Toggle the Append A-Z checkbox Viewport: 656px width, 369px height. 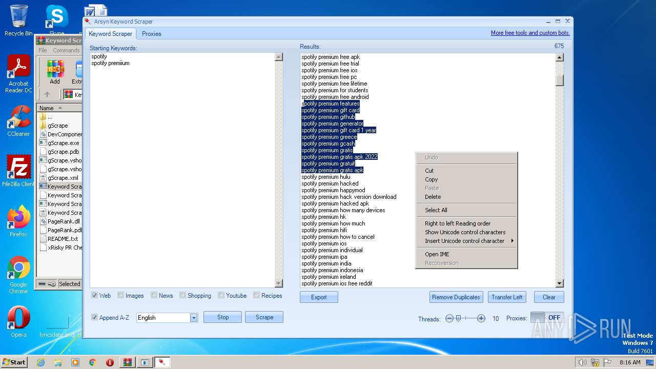94,317
